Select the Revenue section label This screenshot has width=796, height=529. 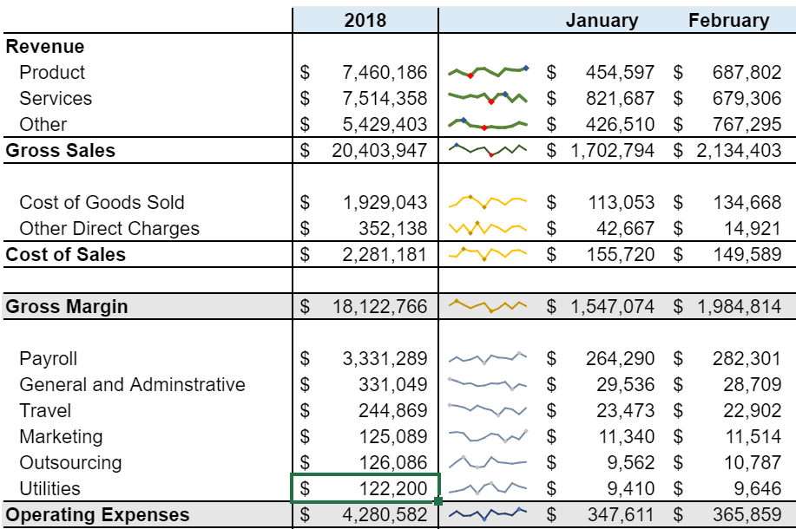pos(45,46)
